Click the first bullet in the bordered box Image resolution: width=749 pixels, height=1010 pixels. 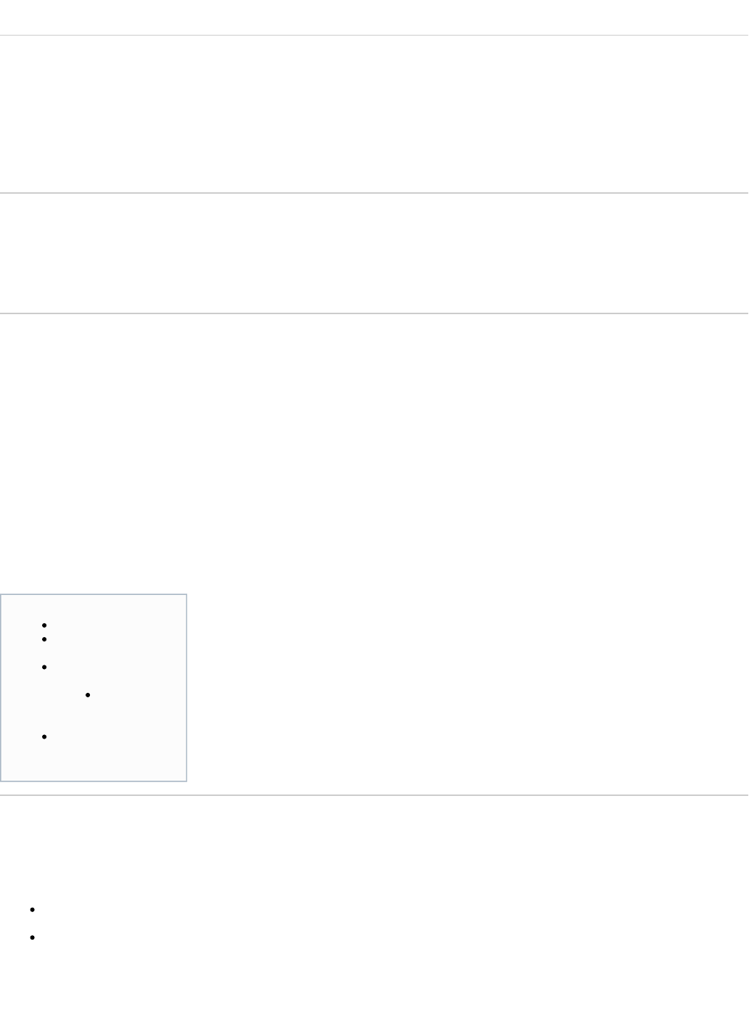[x=45, y=625]
